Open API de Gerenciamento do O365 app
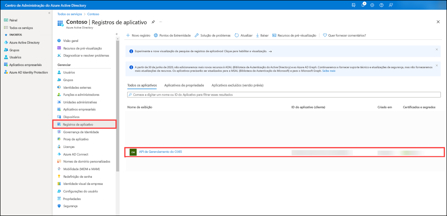This screenshot has height=216, width=447. coord(160,152)
